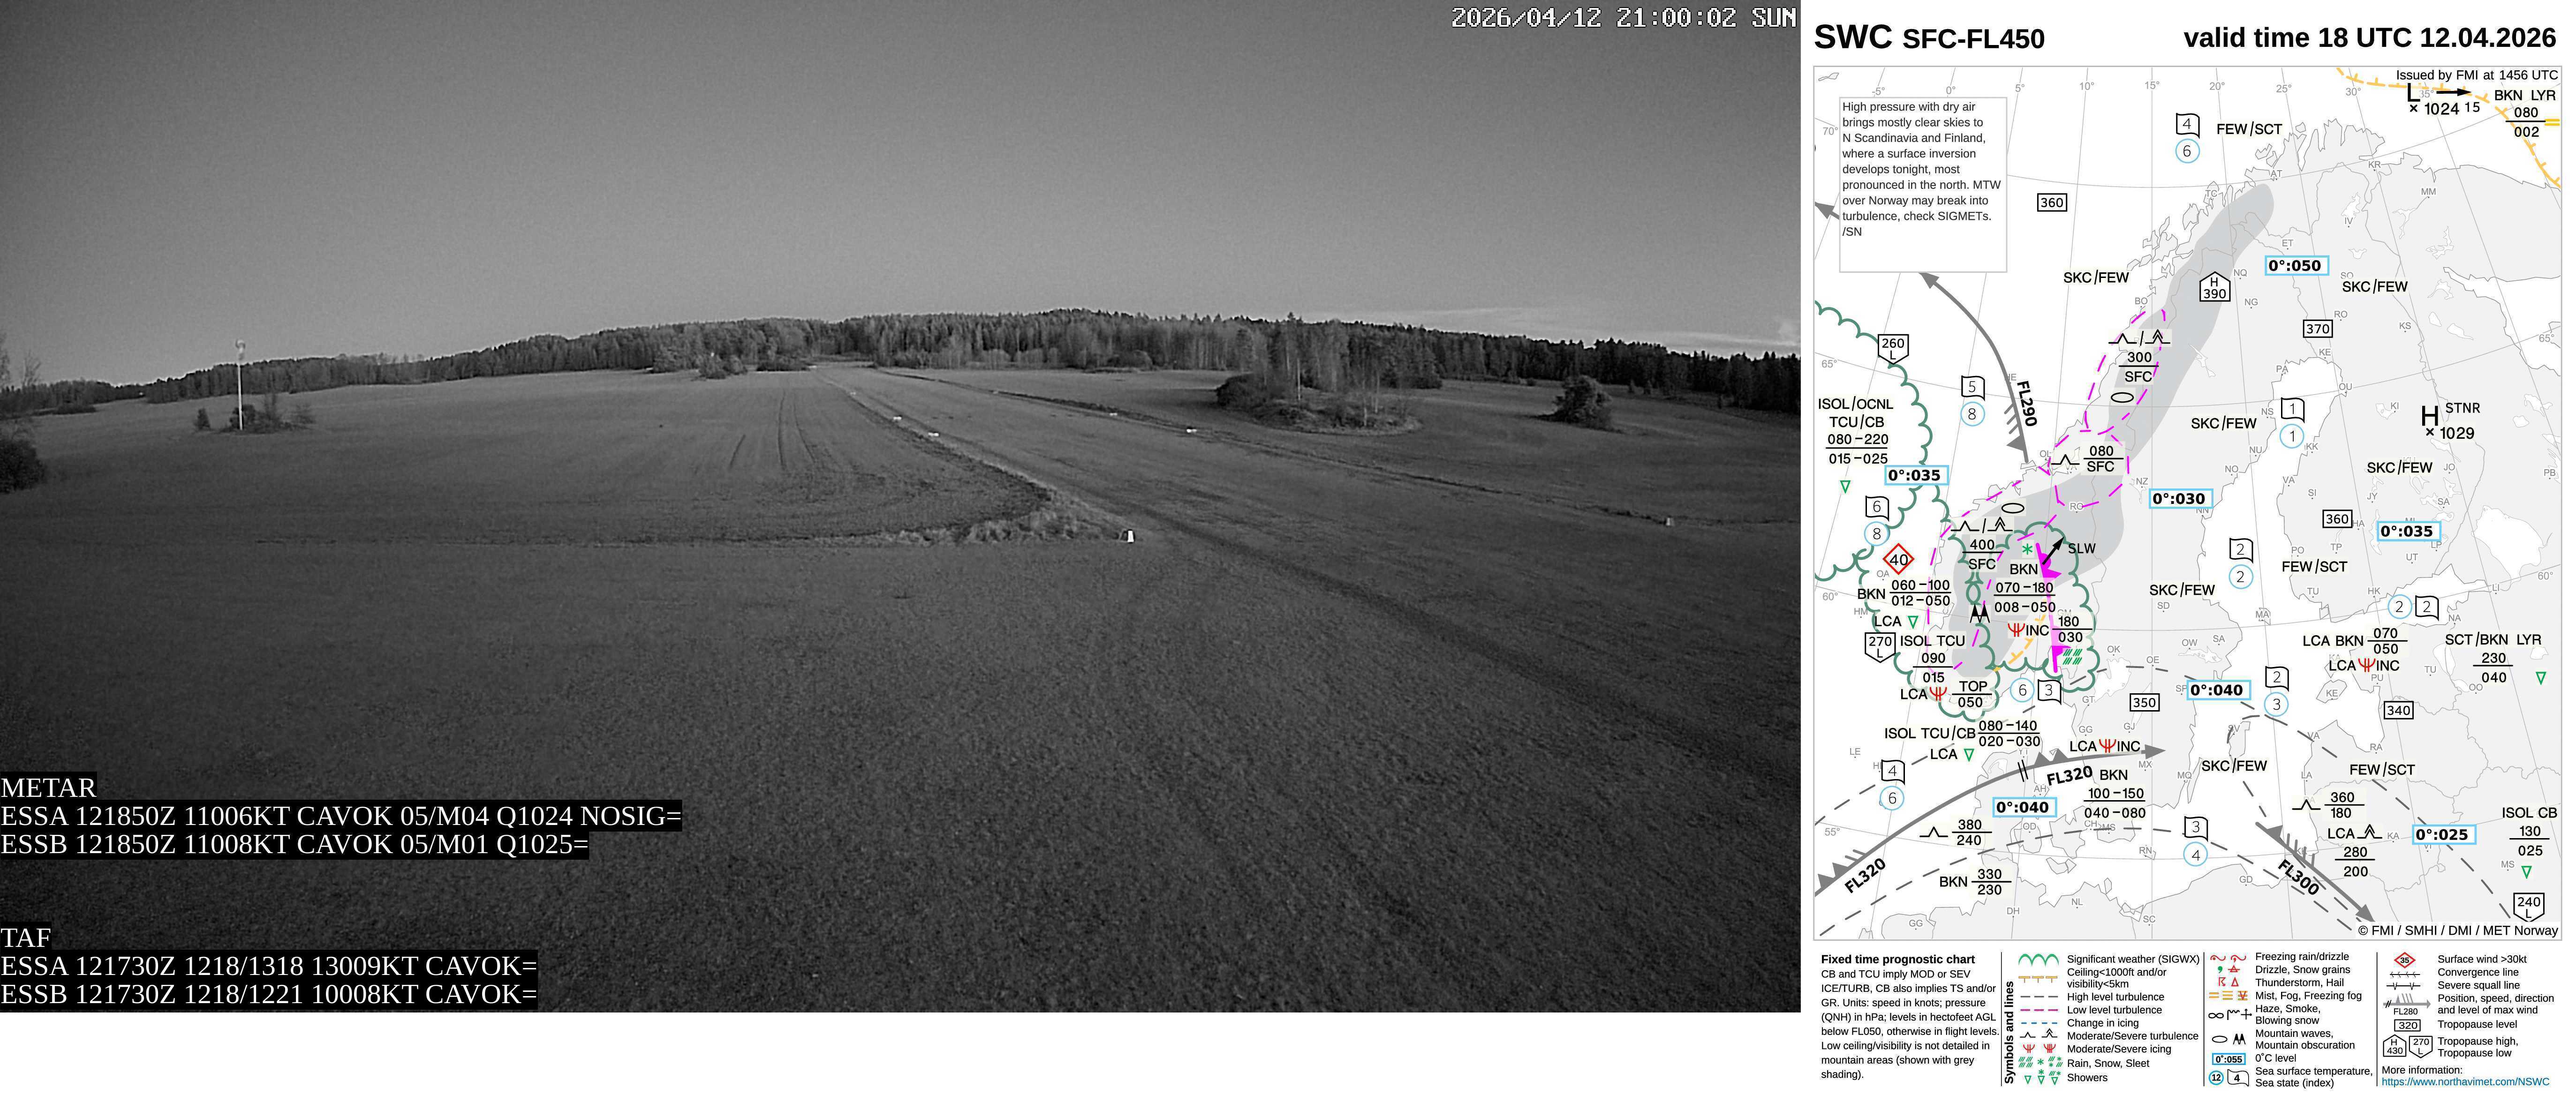This screenshot has width=2576, height=1095.
Task: Click the ESSB TAF line
Action: click(x=268, y=994)
